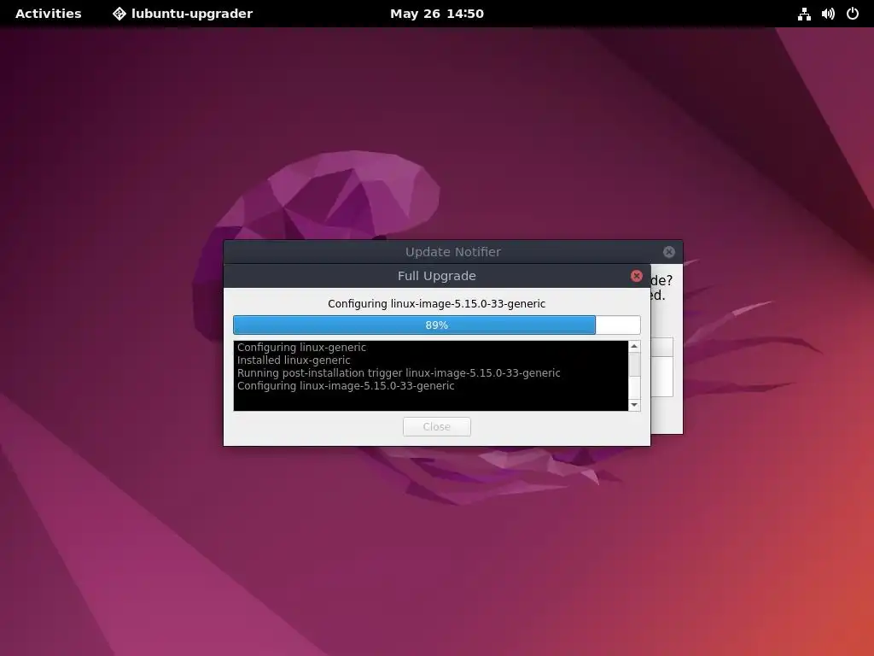This screenshot has height=656, width=874.
Task: Click the greyed-out Close button
Action: click(436, 427)
